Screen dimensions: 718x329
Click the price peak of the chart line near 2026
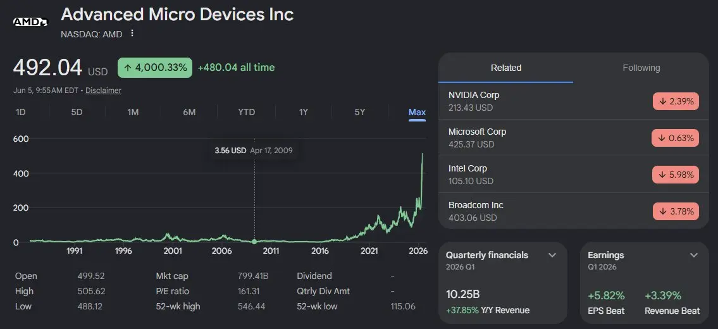[x=422, y=154]
